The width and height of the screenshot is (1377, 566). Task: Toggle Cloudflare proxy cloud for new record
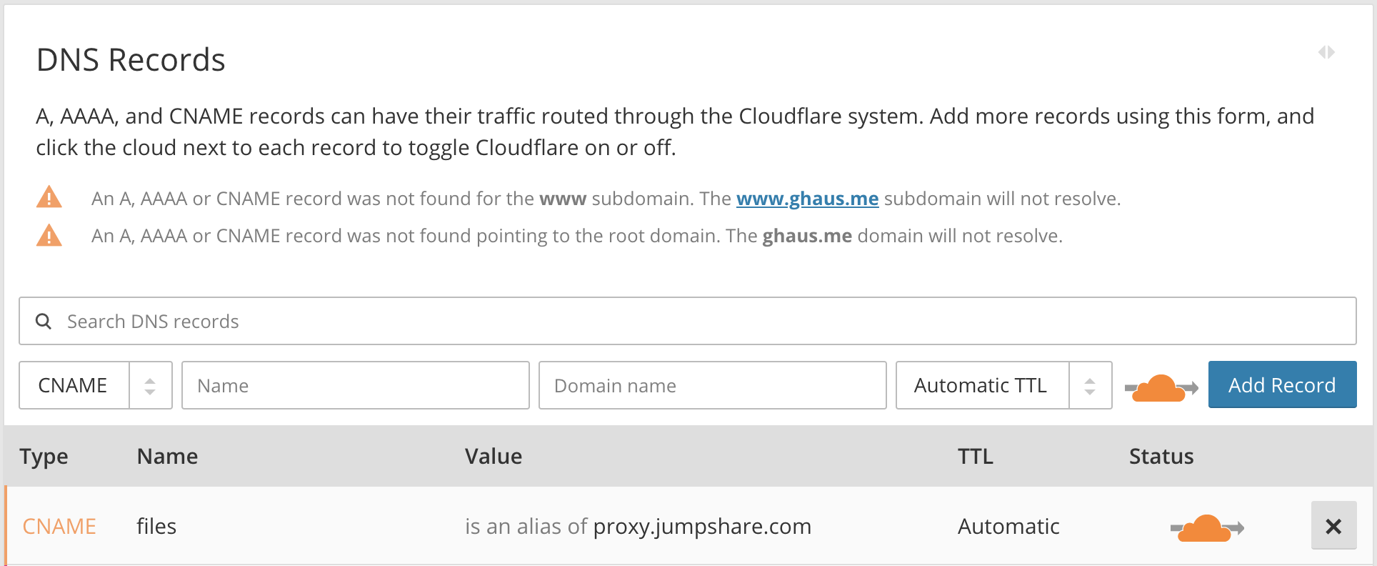point(1161,387)
